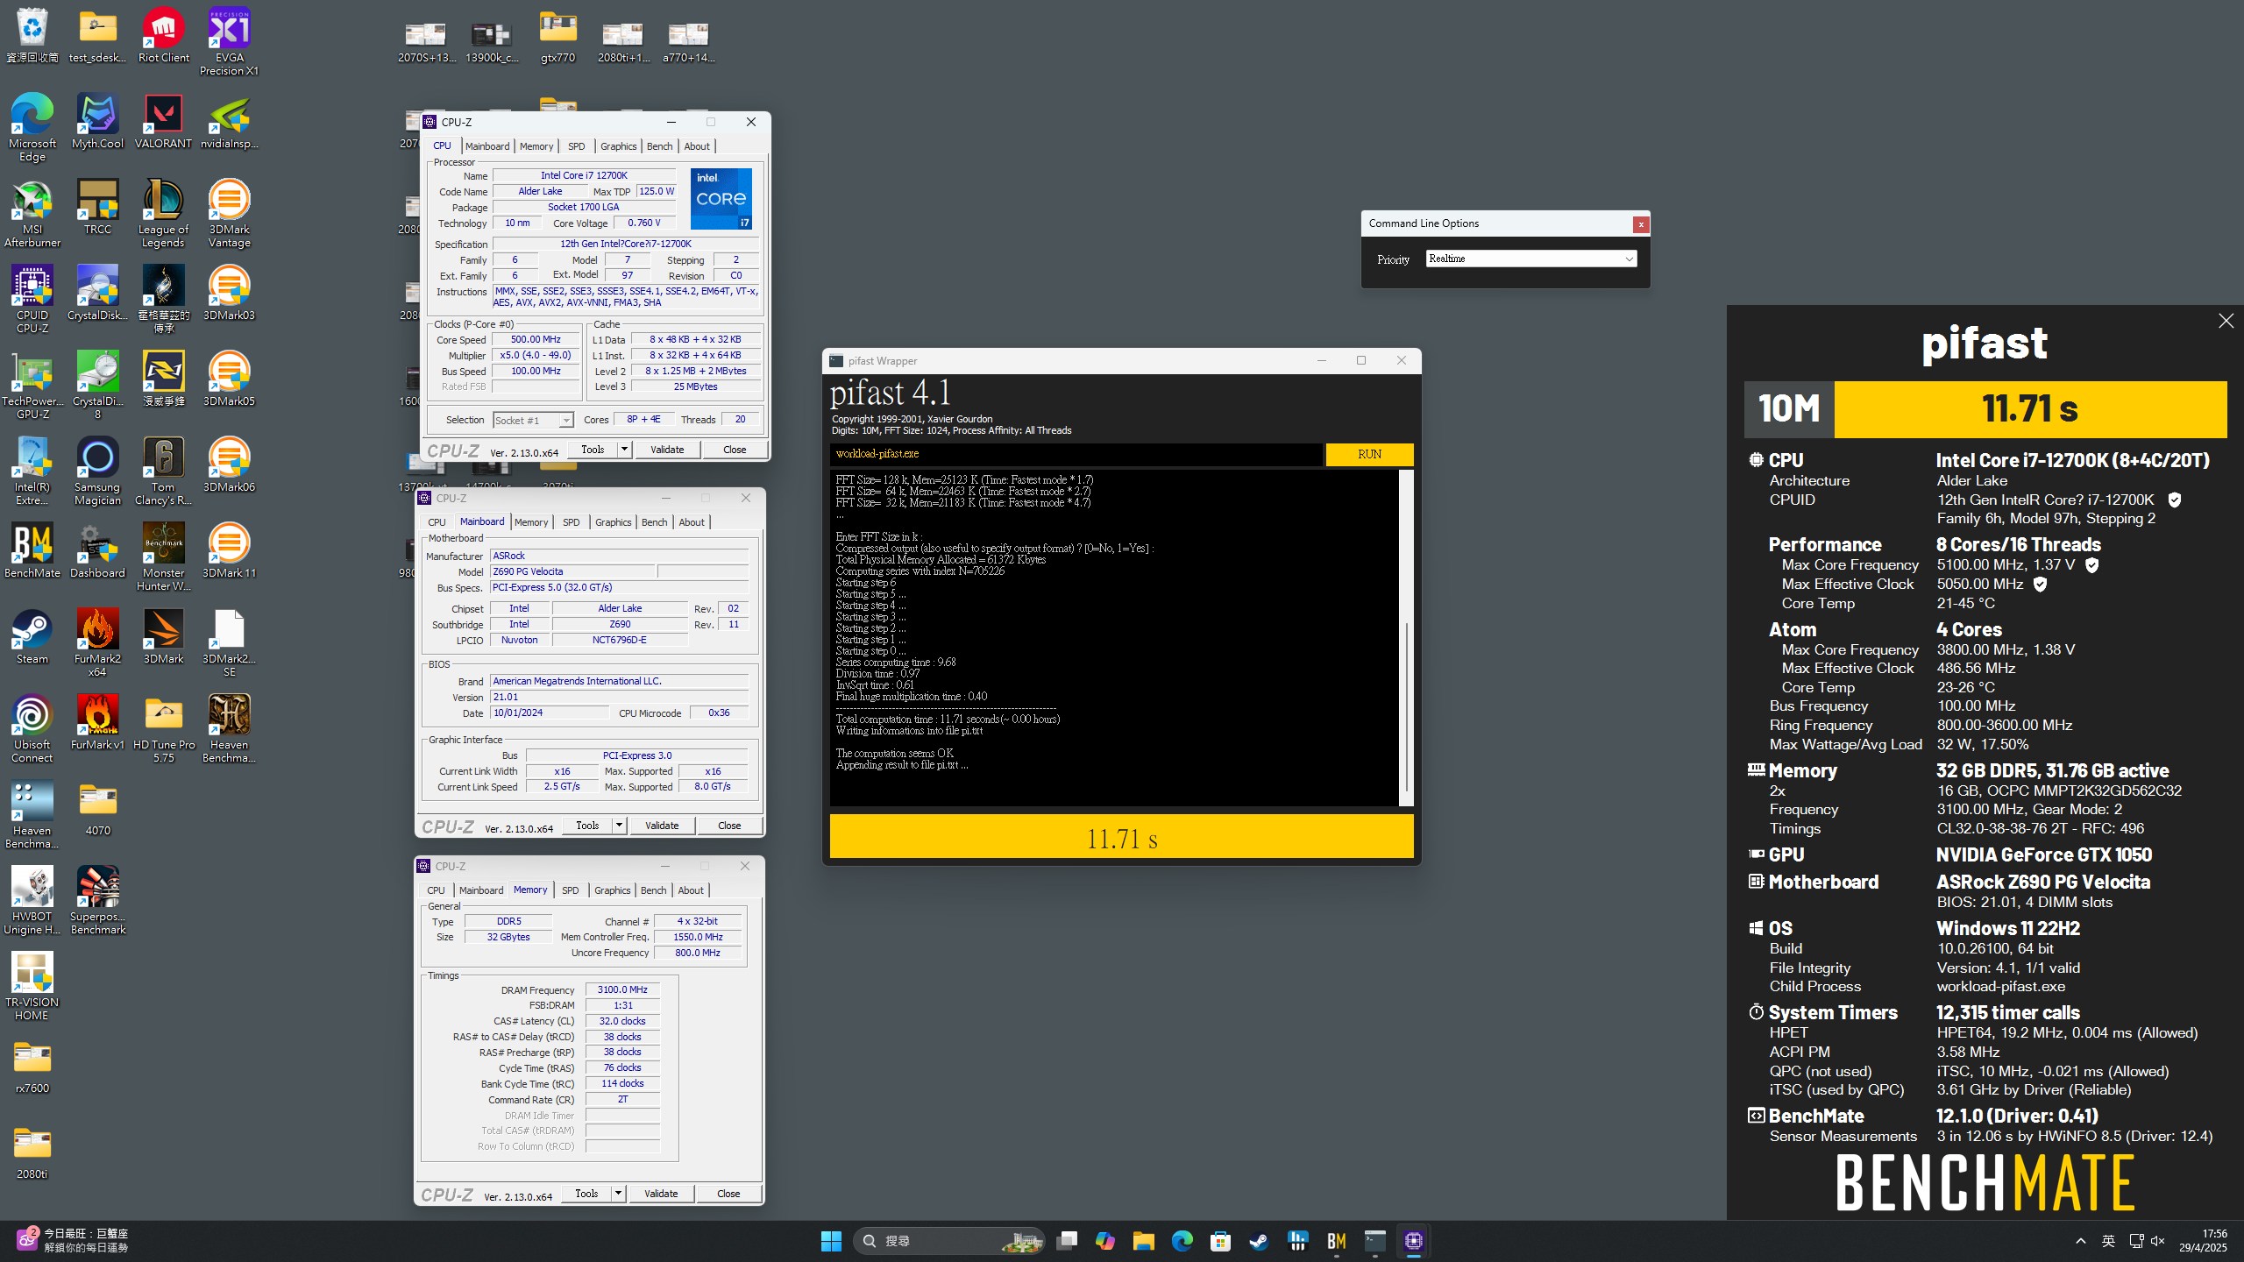Screen dimensions: 2244x1262
Task: Open Steam from the taskbar
Action: (x=1259, y=1241)
